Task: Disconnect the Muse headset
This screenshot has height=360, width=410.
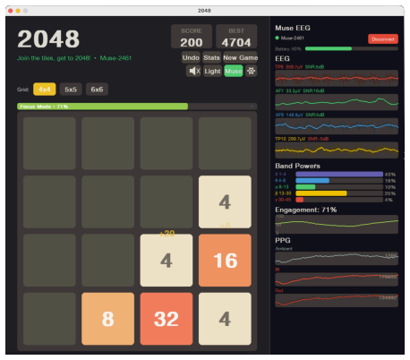Action: [x=383, y=39]
